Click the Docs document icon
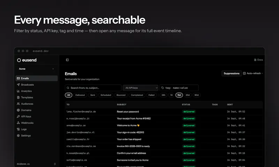This screenshot has height=167, width=279. 255,60
